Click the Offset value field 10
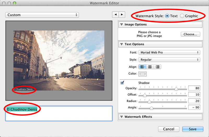The width and height of the screenshot is (209, 137). click(x=194, y=95)
